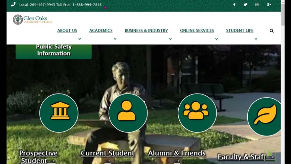Viewport: 291px width, 164px height.
Task: Open the Instagram social icon
Action: pos(257,5)
